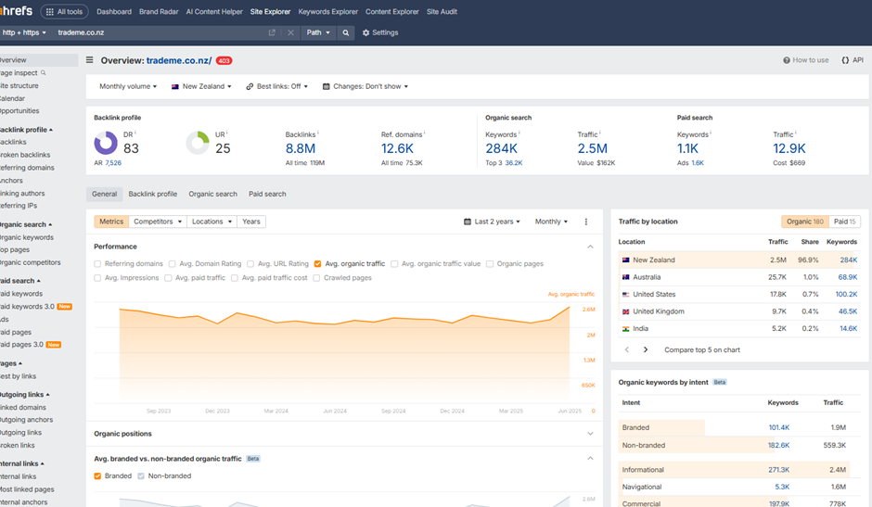872x507 pixels.
Task: Enable the Avg. URL Rating checkbox
Action: click(250, 264)
